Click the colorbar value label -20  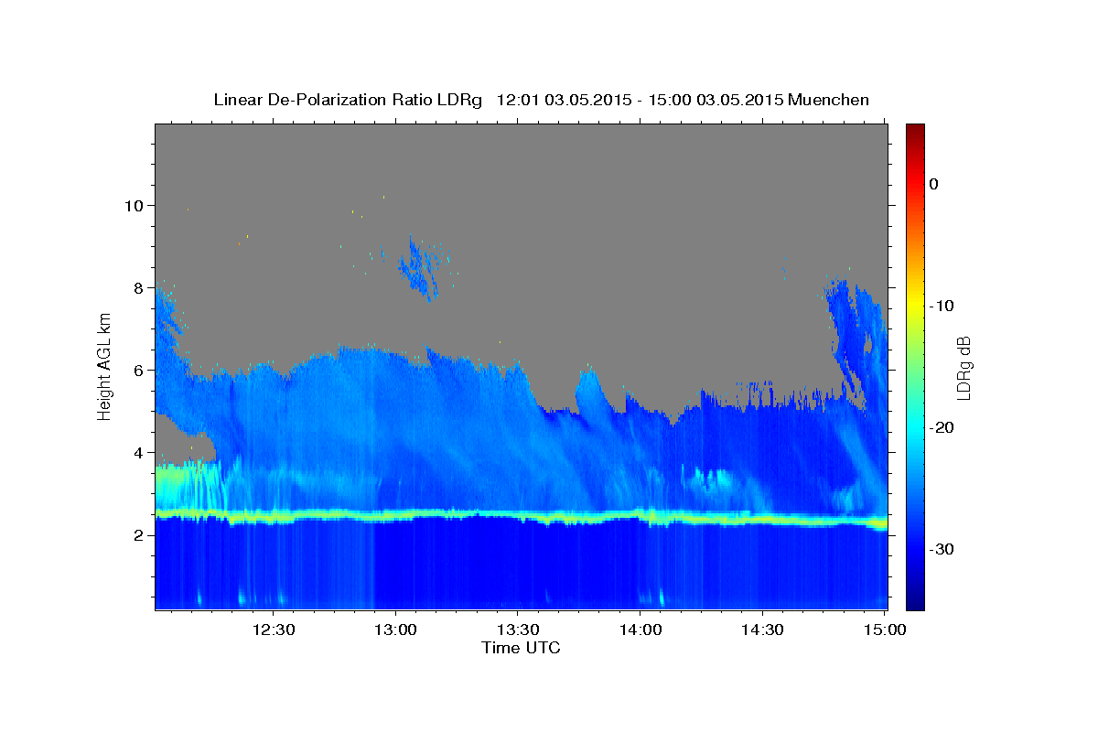pos(942,427)
